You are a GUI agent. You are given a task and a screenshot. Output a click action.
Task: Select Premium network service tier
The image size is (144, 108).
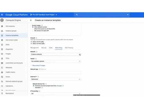(x=34, y=86)
